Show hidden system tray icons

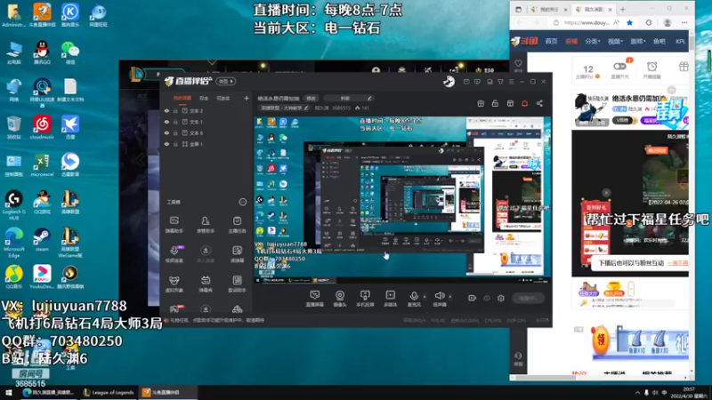click(x=637, y=393)
